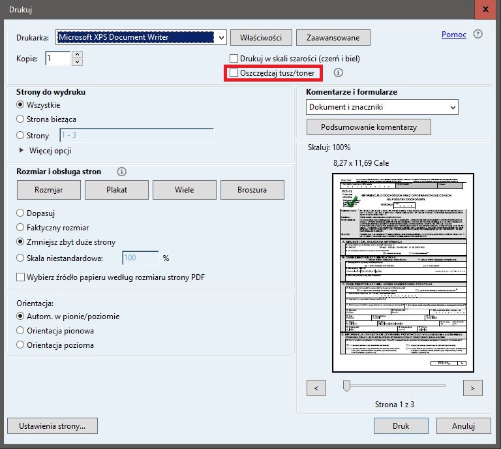
Task: Click info icon next to Rozmiar i obsługa stron
Action: (x=121, y=172)
